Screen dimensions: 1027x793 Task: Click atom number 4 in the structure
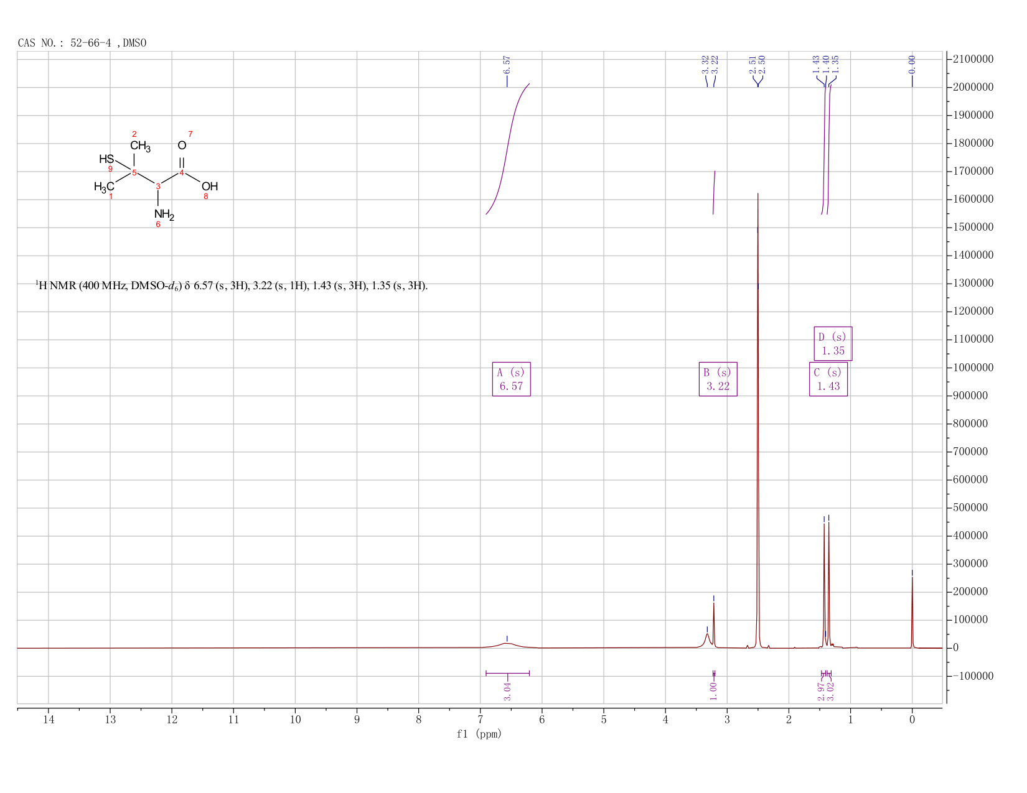[182, 172]
